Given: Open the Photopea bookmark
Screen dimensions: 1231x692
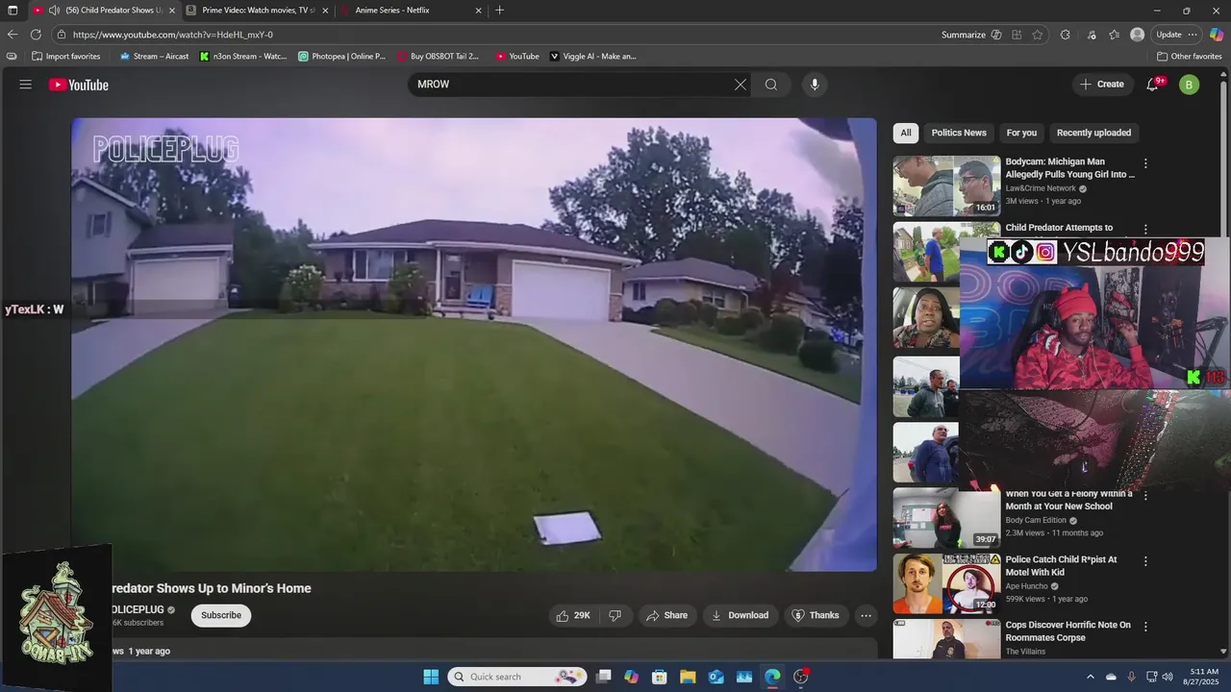Looking at the screenshot, I should pos(341,56).
